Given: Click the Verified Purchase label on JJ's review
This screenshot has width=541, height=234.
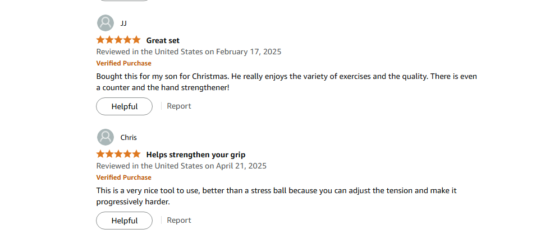Looking at the screenshot, I should pyautogui.click(x=123, y=63).
